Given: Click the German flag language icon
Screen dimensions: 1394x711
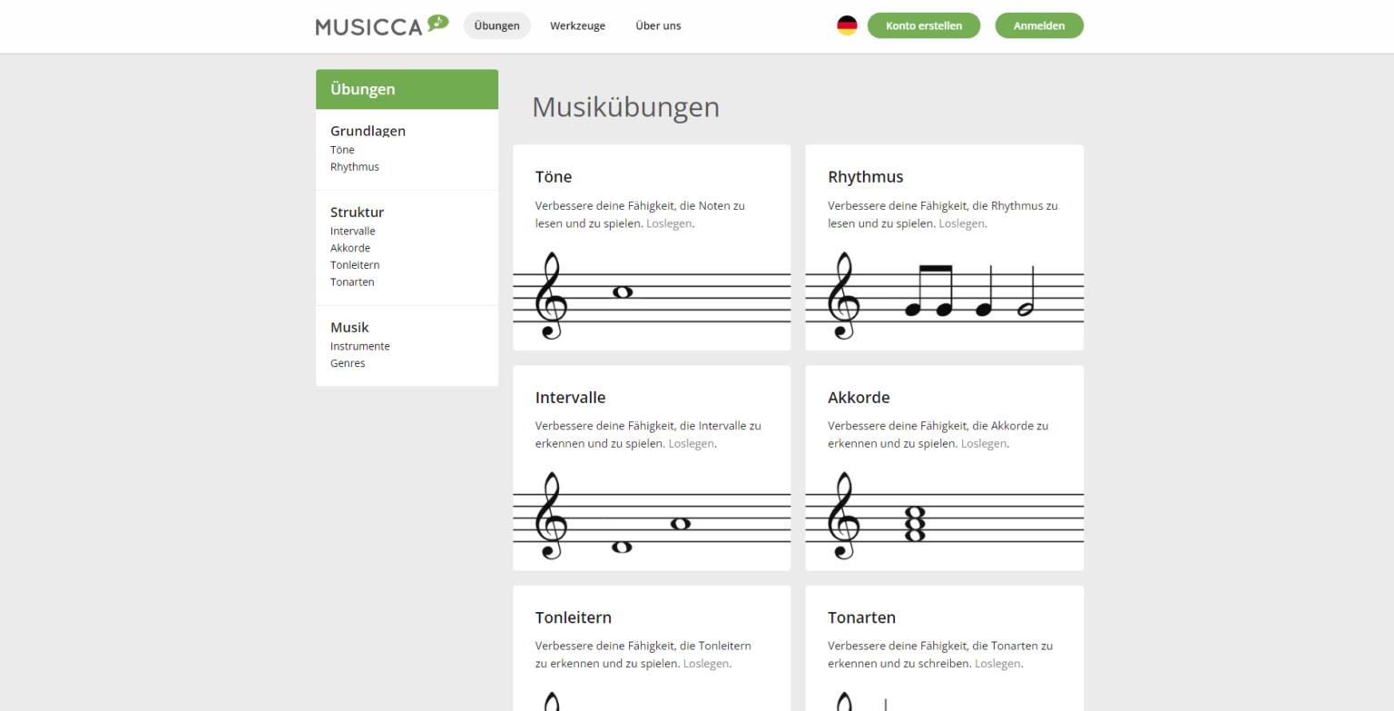Looking at the screenshot, I should tap(847, 25).
